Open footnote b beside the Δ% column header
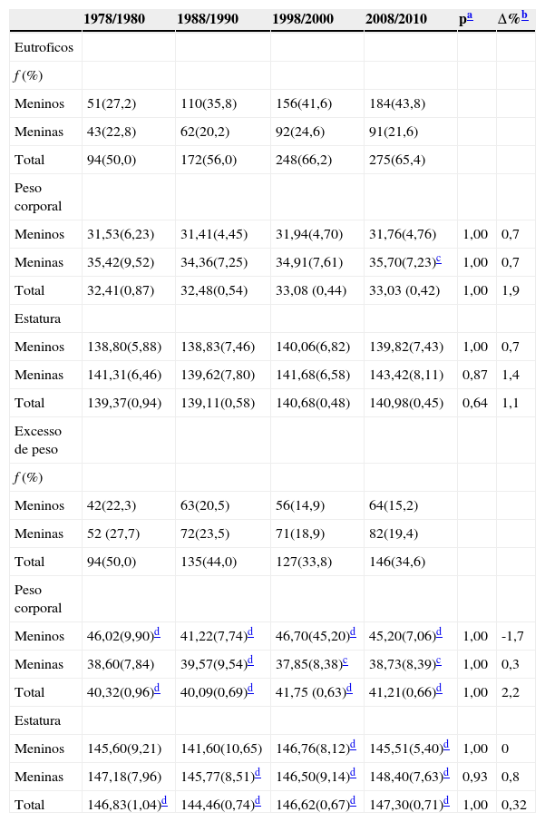The width and height of the screenshot is (545, 822). 525,15
